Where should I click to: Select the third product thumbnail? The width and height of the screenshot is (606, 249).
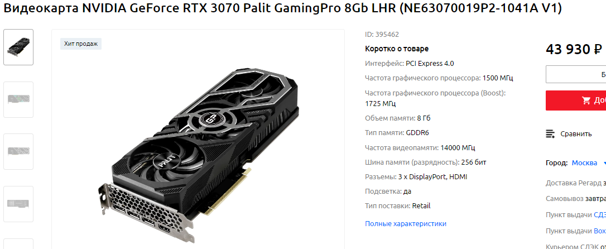(18, 151)
